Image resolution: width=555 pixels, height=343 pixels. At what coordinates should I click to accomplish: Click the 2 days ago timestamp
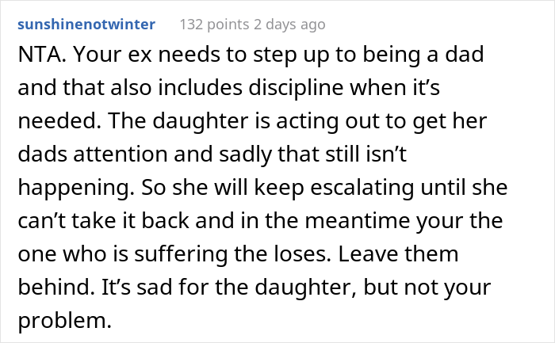click(x=289, y=25)
